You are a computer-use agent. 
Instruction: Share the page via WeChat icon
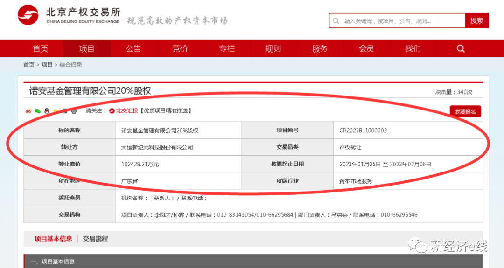38,111
